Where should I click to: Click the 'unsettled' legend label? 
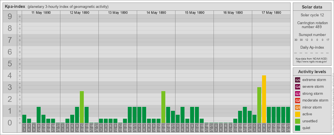310,121
